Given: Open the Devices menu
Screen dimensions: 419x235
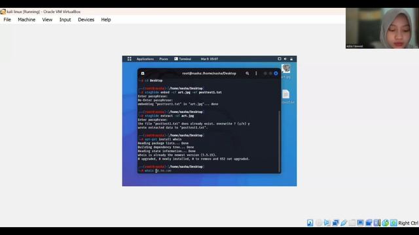Looking at the screenshot, I should click(86, 20).
